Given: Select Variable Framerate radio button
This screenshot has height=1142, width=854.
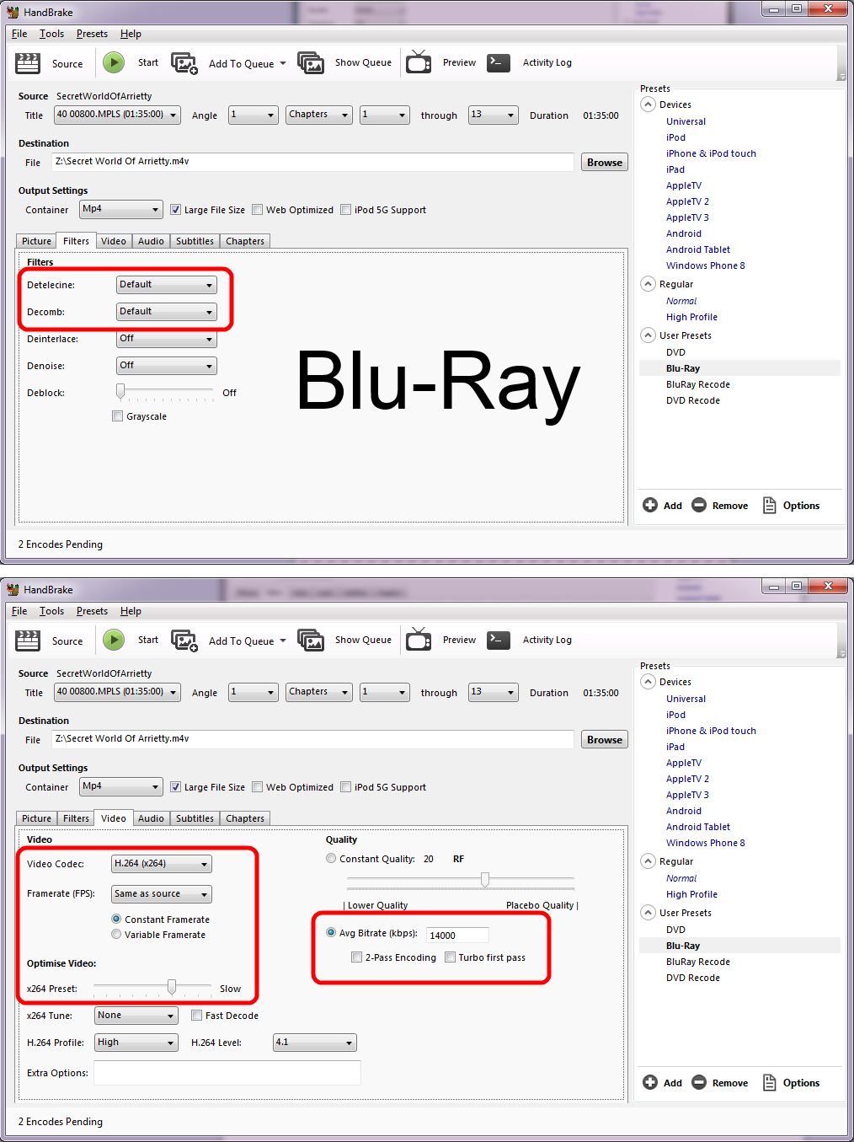Looking at the screenshot, I should (x=116, y=935).
